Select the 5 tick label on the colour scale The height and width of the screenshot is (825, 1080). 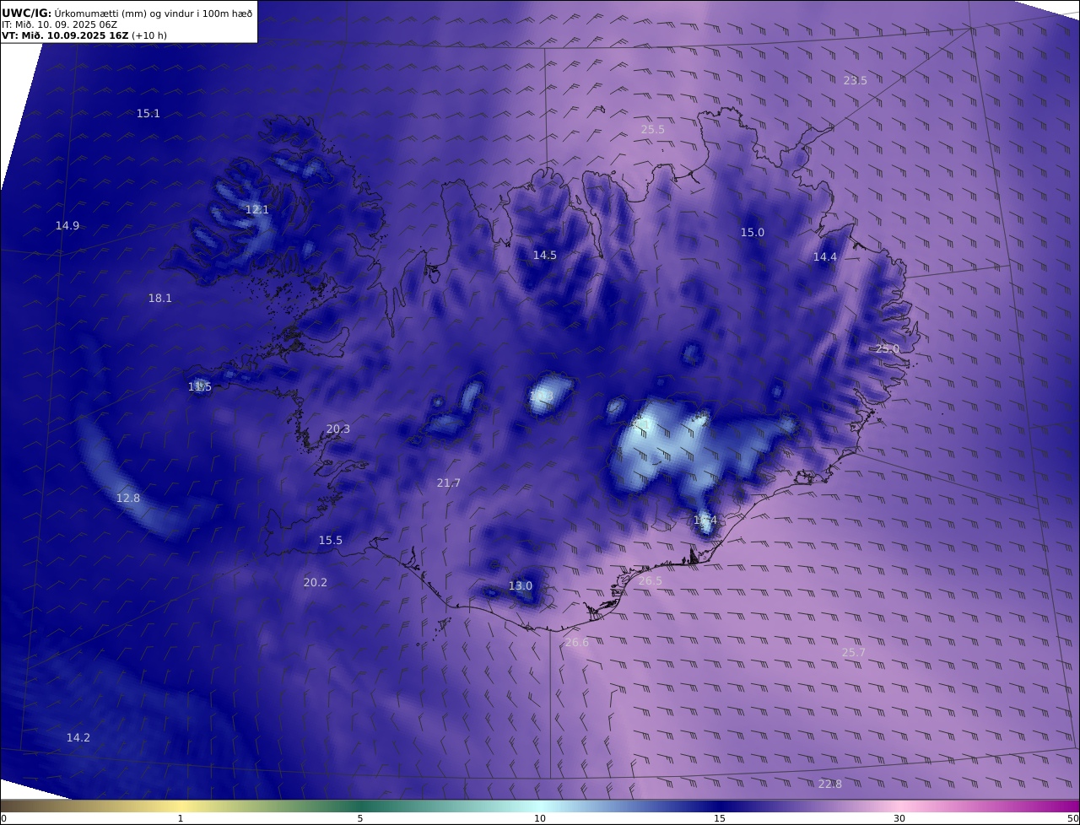(x=360, y=818)
